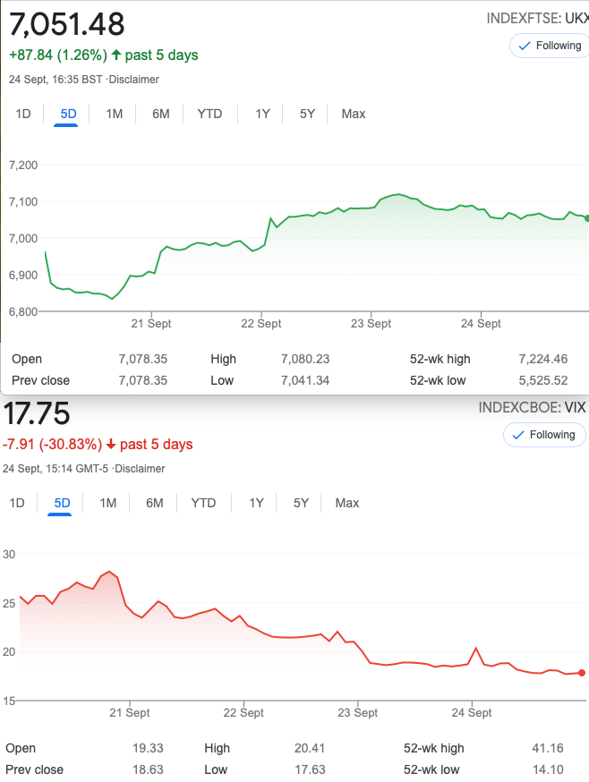Click the 21 Sept label on the VIX chart axis

coord(129,713)
